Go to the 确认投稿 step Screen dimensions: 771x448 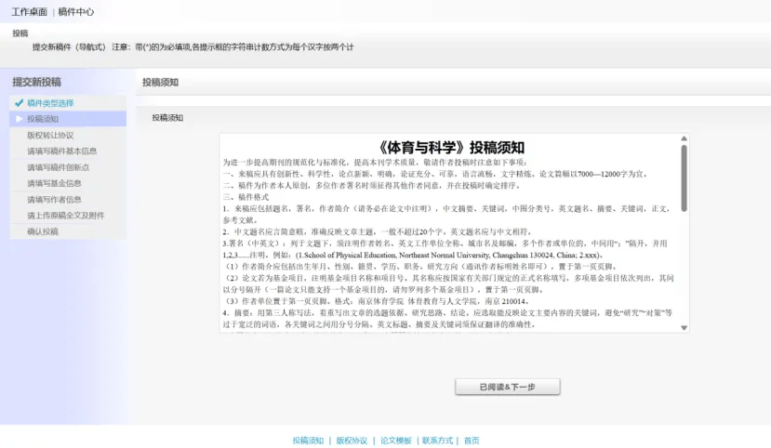[43, 231]
